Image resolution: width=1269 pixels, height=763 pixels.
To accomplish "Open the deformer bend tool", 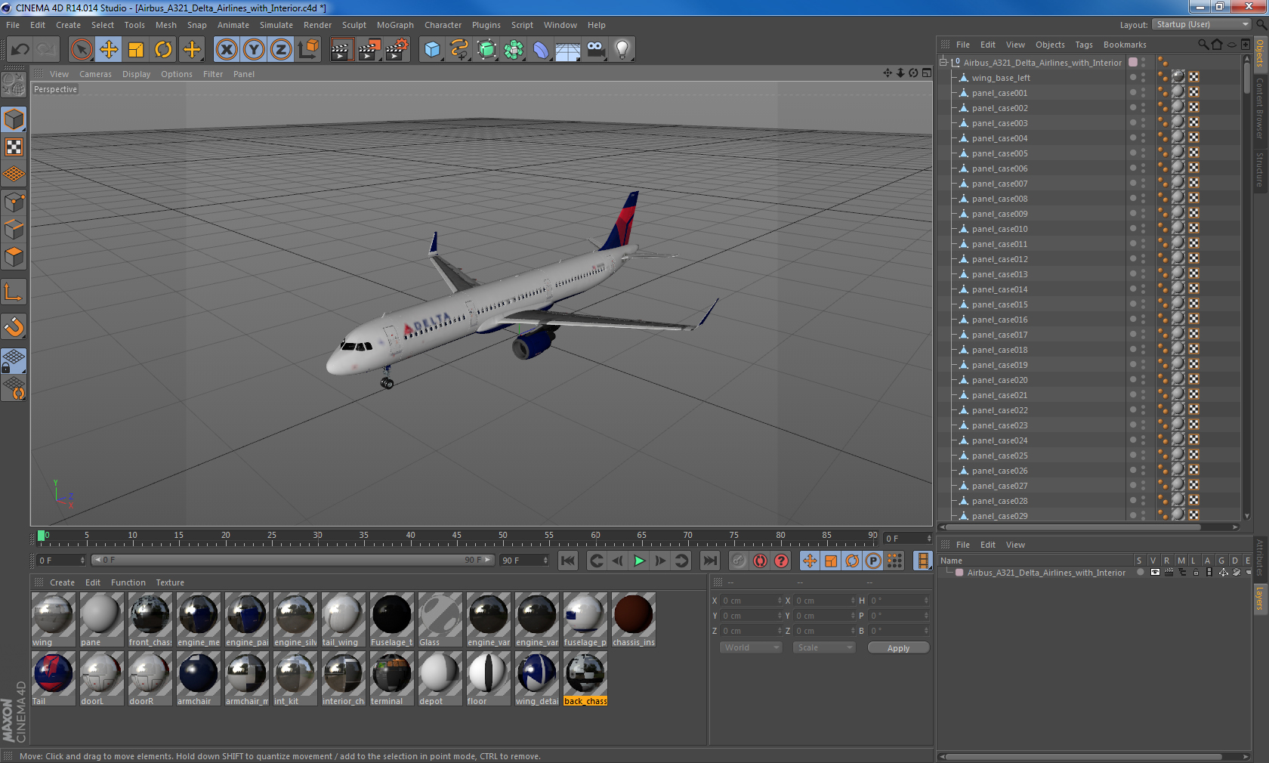I will [541, 50].
